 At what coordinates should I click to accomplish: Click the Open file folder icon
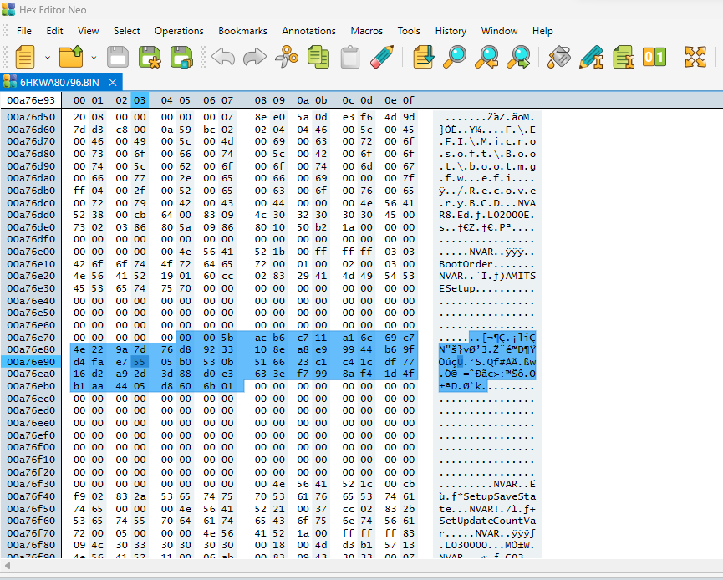click(72, 57)
